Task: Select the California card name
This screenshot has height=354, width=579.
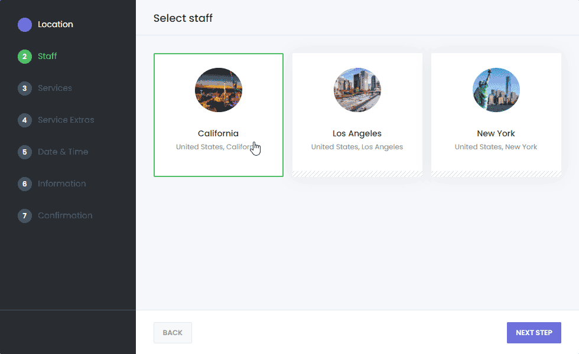Action: click(x=218, y=133)
